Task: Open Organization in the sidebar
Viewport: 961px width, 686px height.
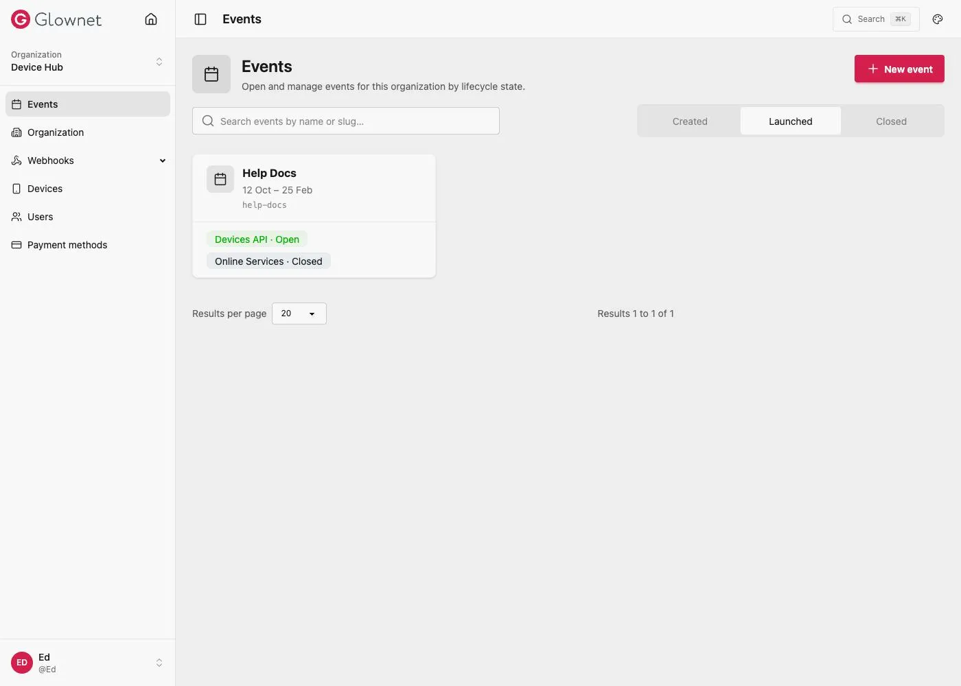Action: (88, 132)
